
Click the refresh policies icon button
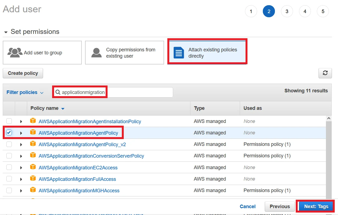(325, 73)
